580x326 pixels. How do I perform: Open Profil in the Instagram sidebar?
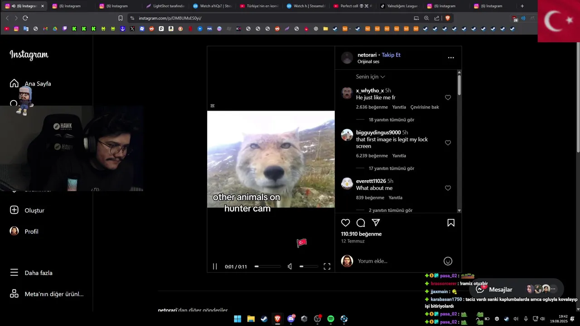click(24, 231)
